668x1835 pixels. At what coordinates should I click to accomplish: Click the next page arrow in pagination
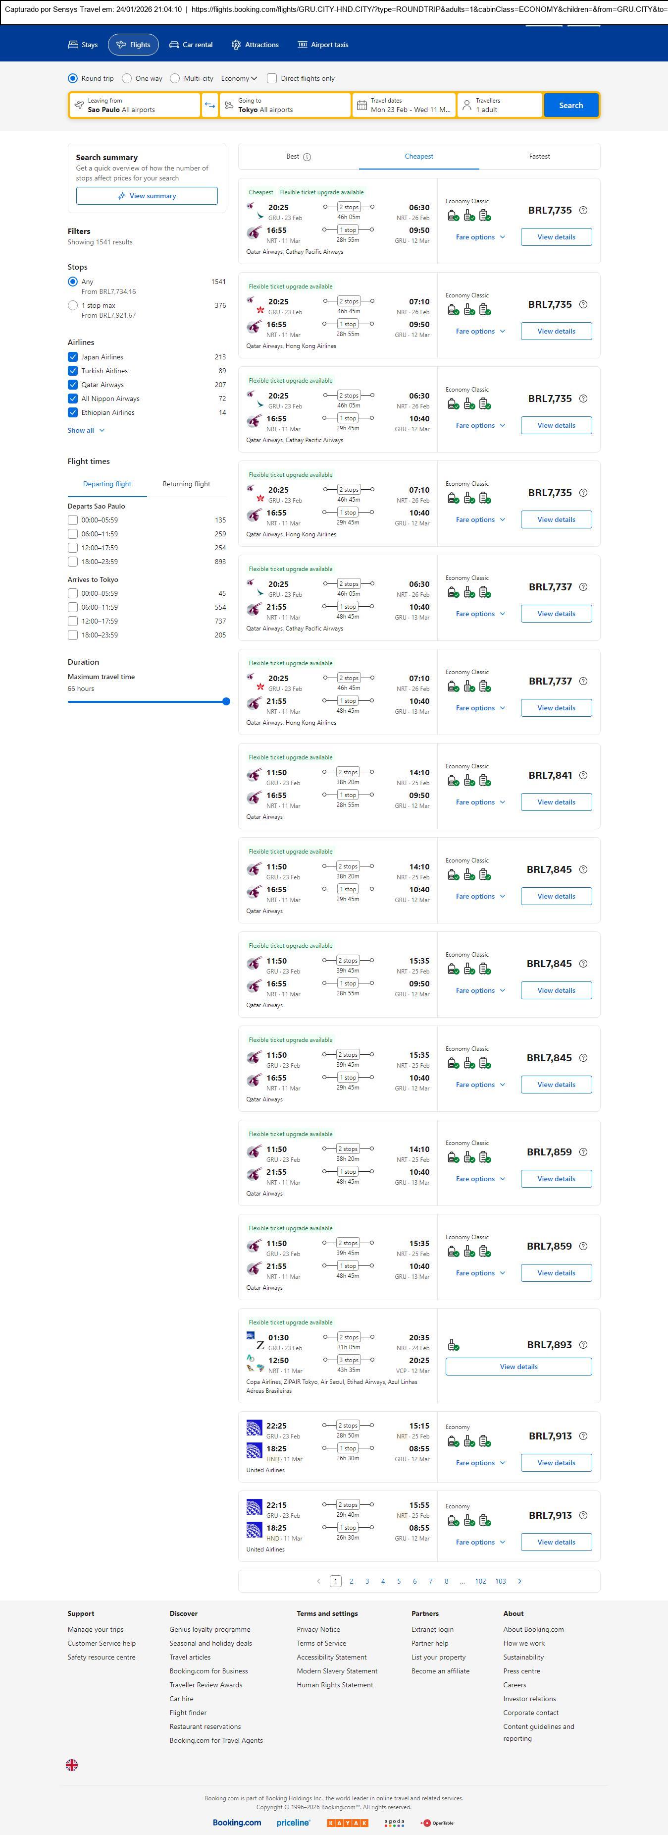coord(519,1581)
